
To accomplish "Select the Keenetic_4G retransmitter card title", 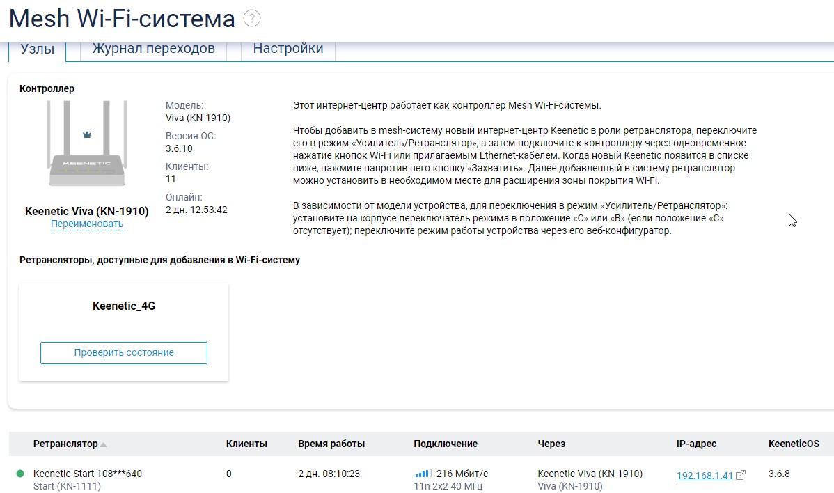I will 124,305.
